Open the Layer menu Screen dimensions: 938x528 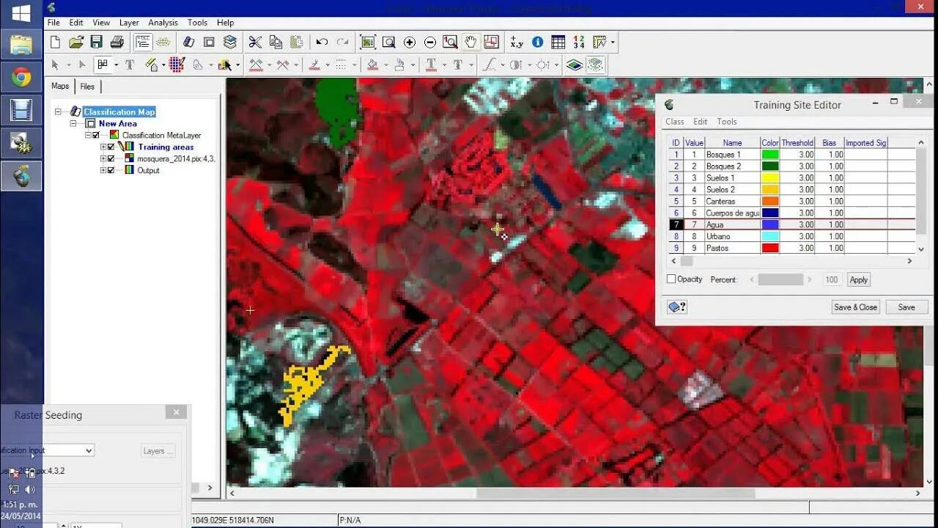(x=129, y=23)
